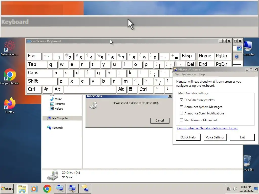Open Voice Settings in Narrator
This screenshot has width=259, height=194.
(215, 137)
